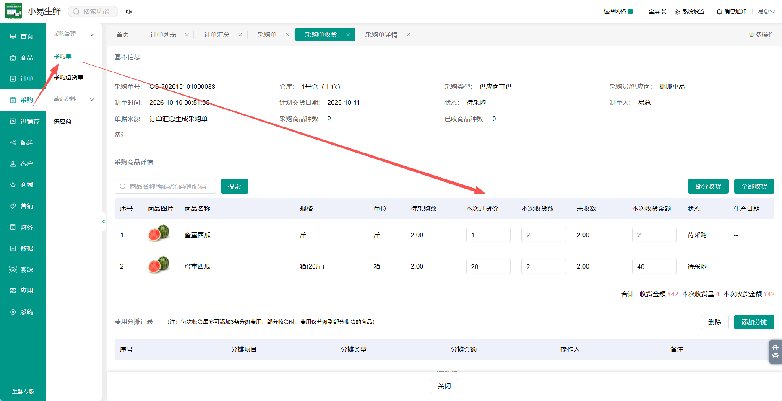Screen dimensions: 782x401
Task: Toggle the sound mute icon
Action: [129, 12]
